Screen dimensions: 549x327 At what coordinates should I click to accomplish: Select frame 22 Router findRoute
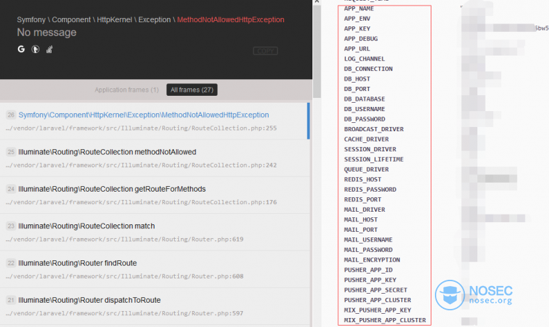(x=154, y=269)
